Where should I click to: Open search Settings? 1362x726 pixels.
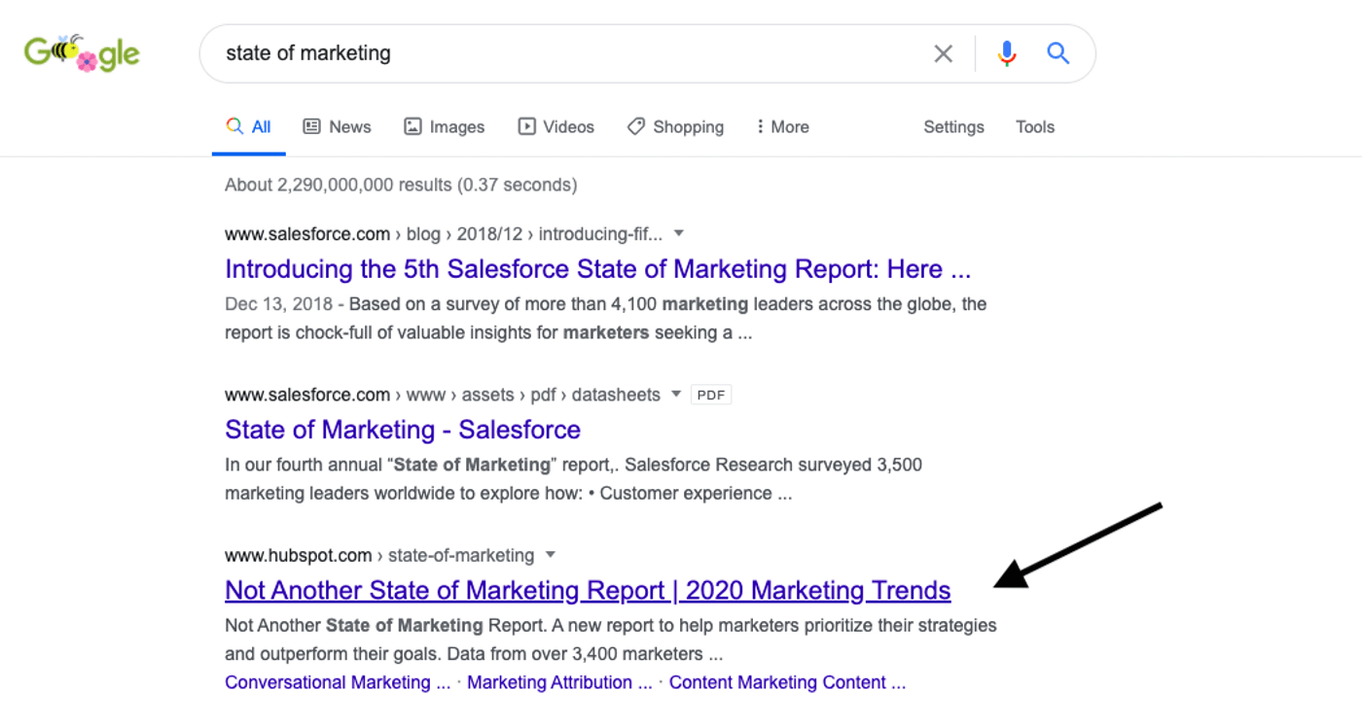[x=953, y=127]
